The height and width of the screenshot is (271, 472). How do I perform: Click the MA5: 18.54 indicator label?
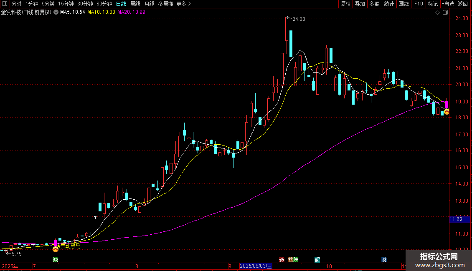tap(73, 12)
